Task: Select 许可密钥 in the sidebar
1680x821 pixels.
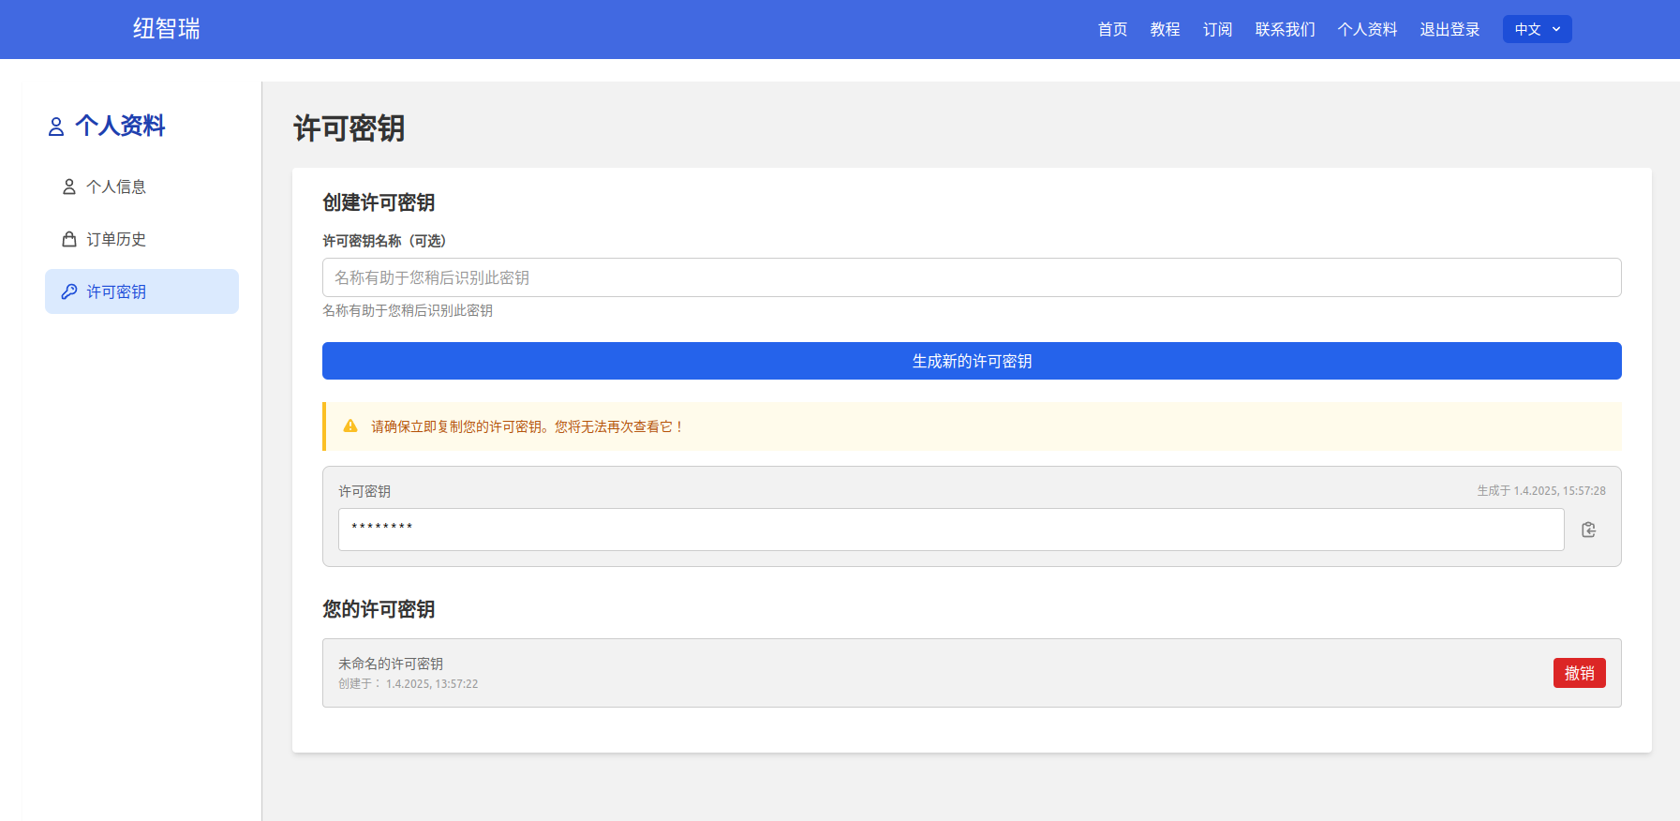Action: (141, 291)
